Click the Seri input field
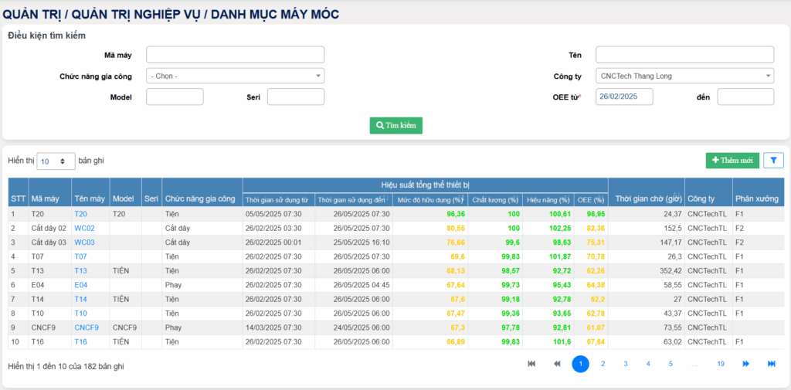Screen dimensions: 791x390 (x=295, y=97)
